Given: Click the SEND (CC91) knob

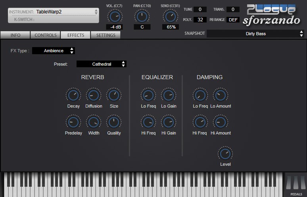Looking at the screenshot, I should [x=171, y=17].
